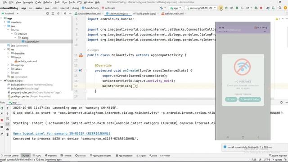Viewport: 288px width, 162px height.
Task: Click the Collapse All icon in Project panel
Action: click(58, 13)
